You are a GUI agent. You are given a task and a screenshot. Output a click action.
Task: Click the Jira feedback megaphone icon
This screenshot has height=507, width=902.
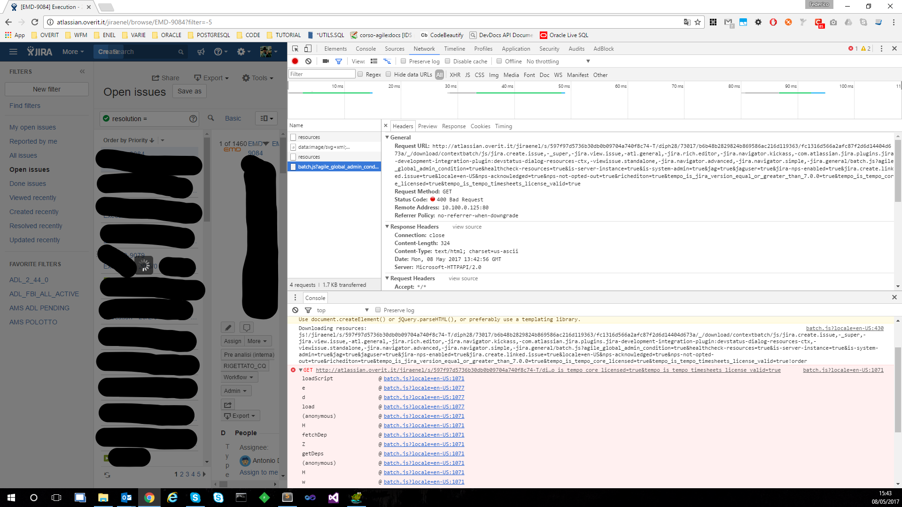pyautogui.click(x=201, y=52)
